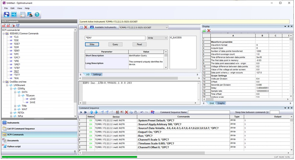295x160 pixels.
Task: Switch to the Graphs tab
Action: pyautogui.click(x=221, y=103)
